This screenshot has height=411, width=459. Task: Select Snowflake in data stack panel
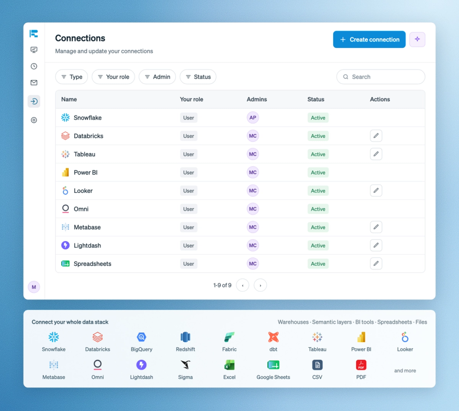(x=54, y=342)
